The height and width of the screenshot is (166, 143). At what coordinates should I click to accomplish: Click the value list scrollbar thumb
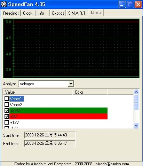pyautogui.click(x=136, y=103)
